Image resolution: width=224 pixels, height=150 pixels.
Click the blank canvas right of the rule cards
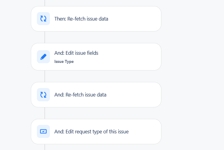click(x=193, y=75)
